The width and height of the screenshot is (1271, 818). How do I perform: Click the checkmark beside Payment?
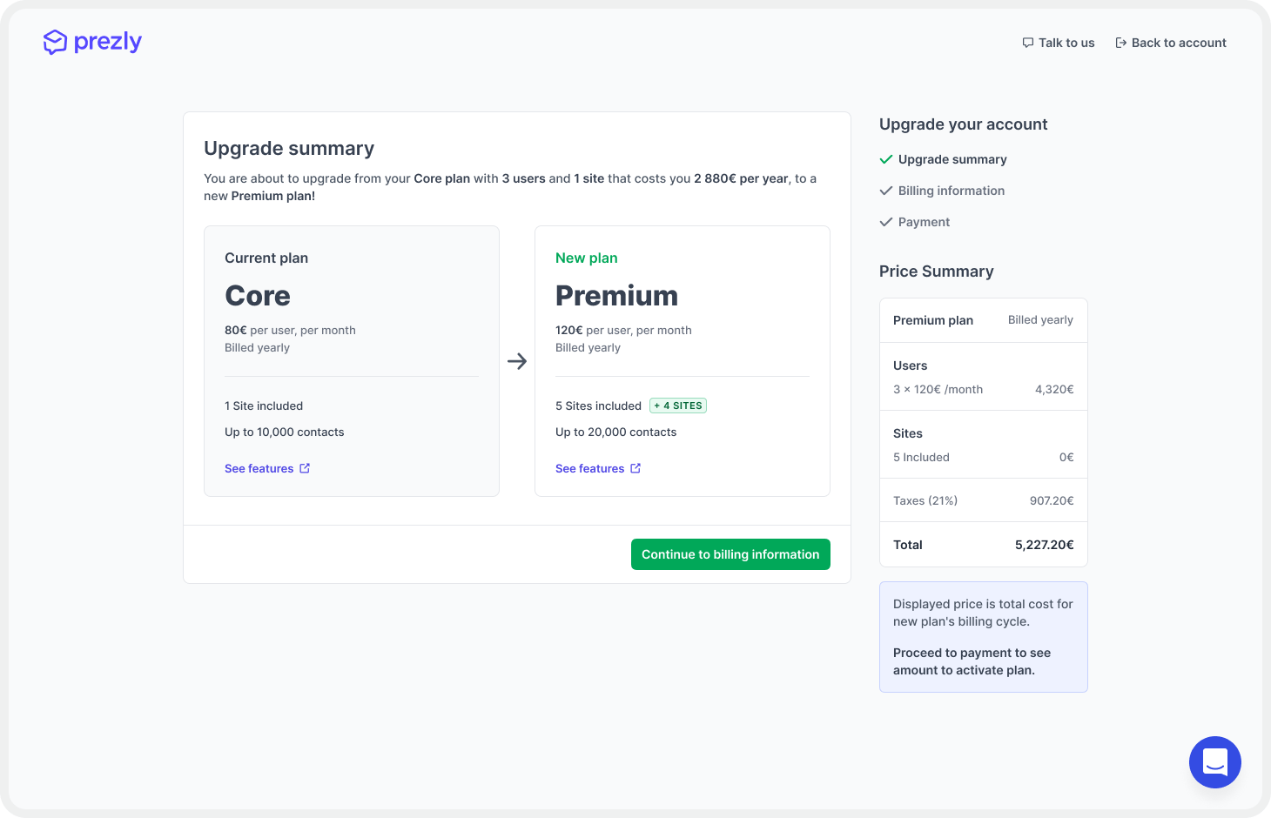(886, 222)
